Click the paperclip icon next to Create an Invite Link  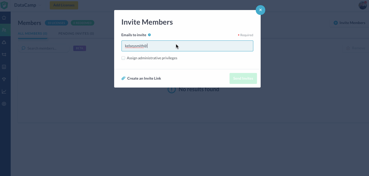[123, 78]
